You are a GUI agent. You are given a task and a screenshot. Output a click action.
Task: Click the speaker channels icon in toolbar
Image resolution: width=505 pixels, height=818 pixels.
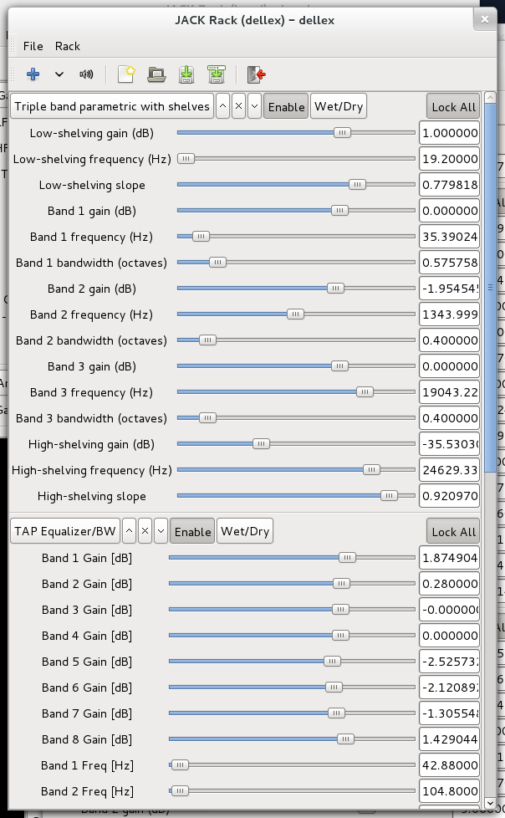86,74
